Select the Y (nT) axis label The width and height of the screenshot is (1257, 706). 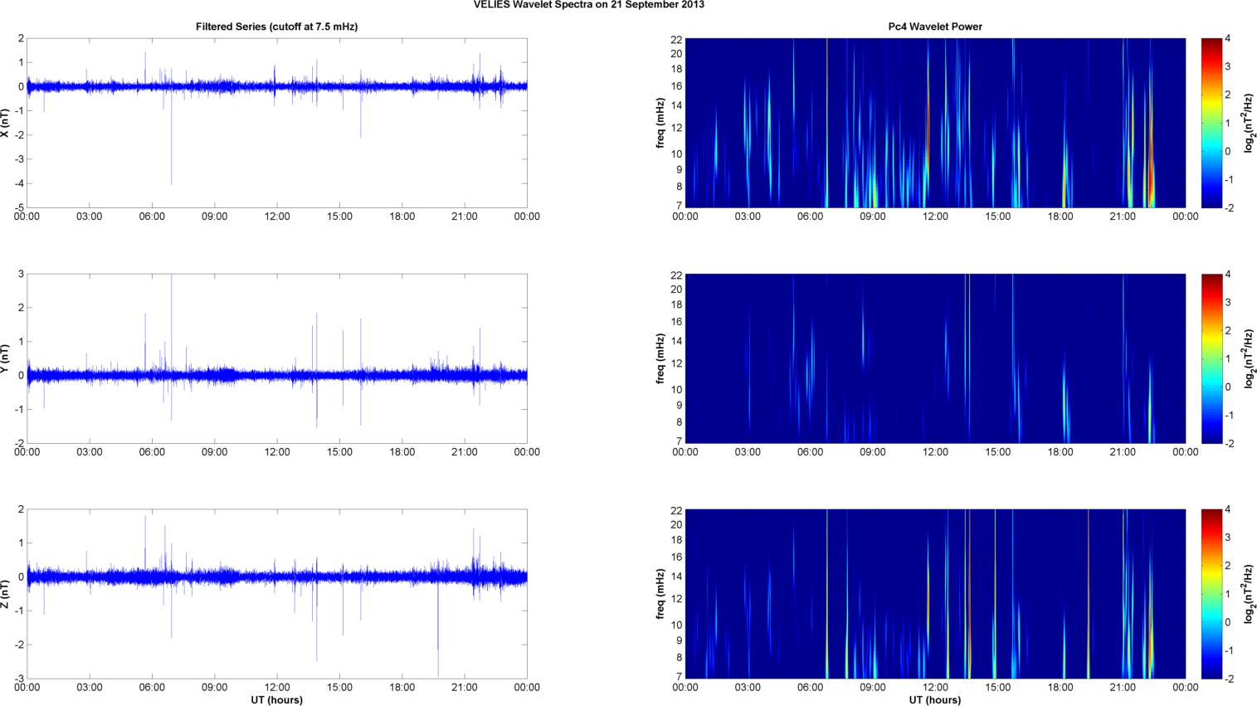(x=6, y=358)
